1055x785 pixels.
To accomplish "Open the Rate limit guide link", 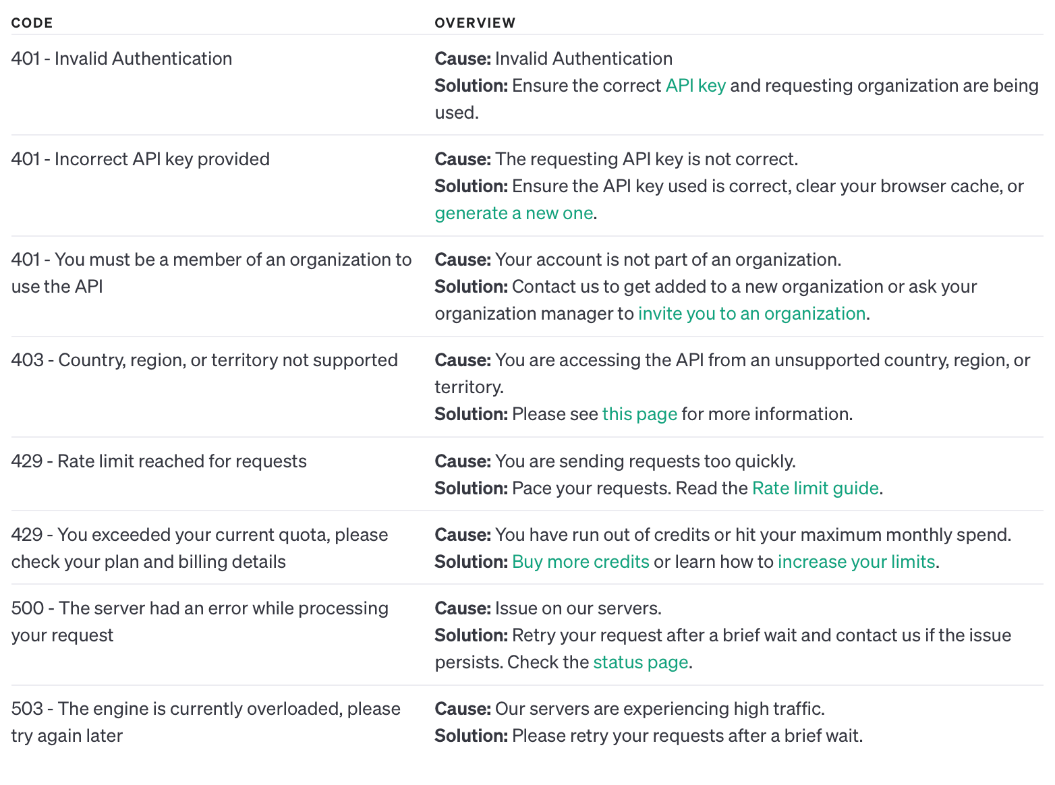I will point(815,488).
